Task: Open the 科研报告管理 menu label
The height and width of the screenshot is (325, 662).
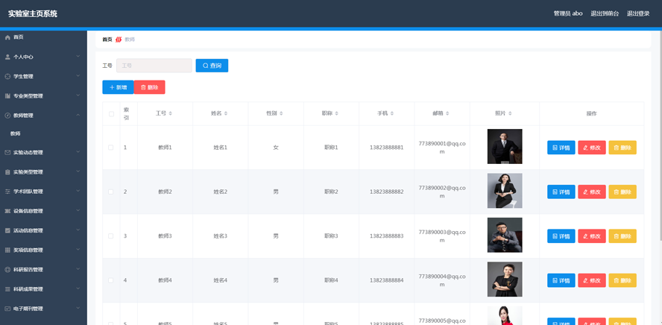Action: [28, 270]
